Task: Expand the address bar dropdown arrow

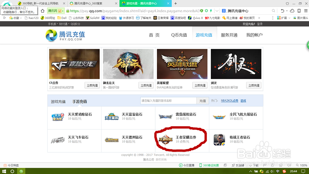Action: pos(217,11)
